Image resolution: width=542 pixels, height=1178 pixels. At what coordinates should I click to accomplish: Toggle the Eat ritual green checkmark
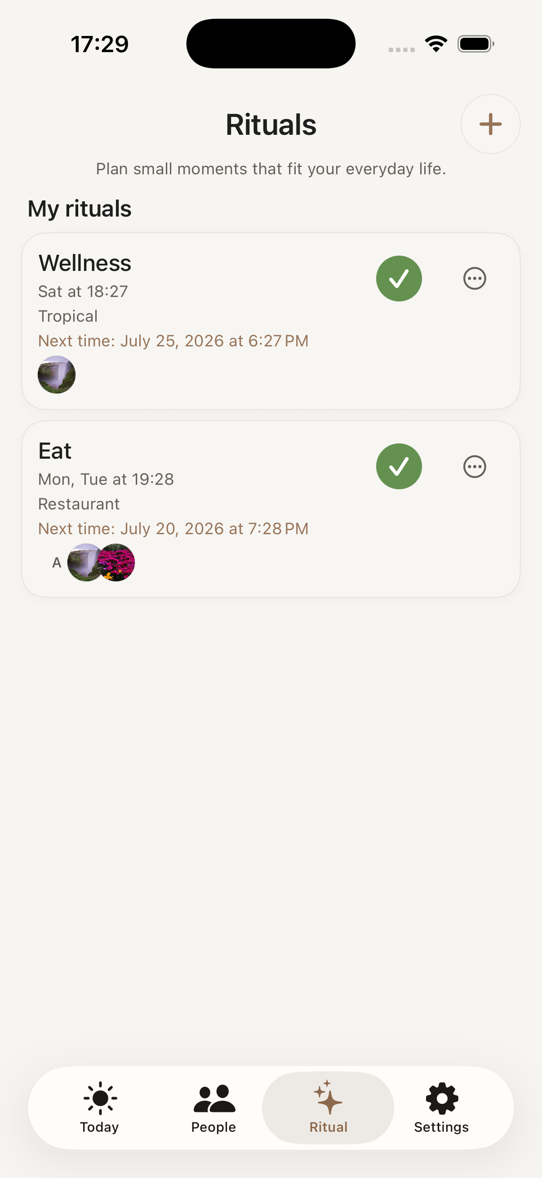[x=399, y=466]
